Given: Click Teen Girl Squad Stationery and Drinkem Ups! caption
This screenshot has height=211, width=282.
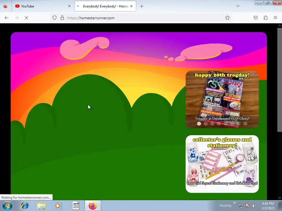Looking at the screenshot, I should tap(222, 183).
